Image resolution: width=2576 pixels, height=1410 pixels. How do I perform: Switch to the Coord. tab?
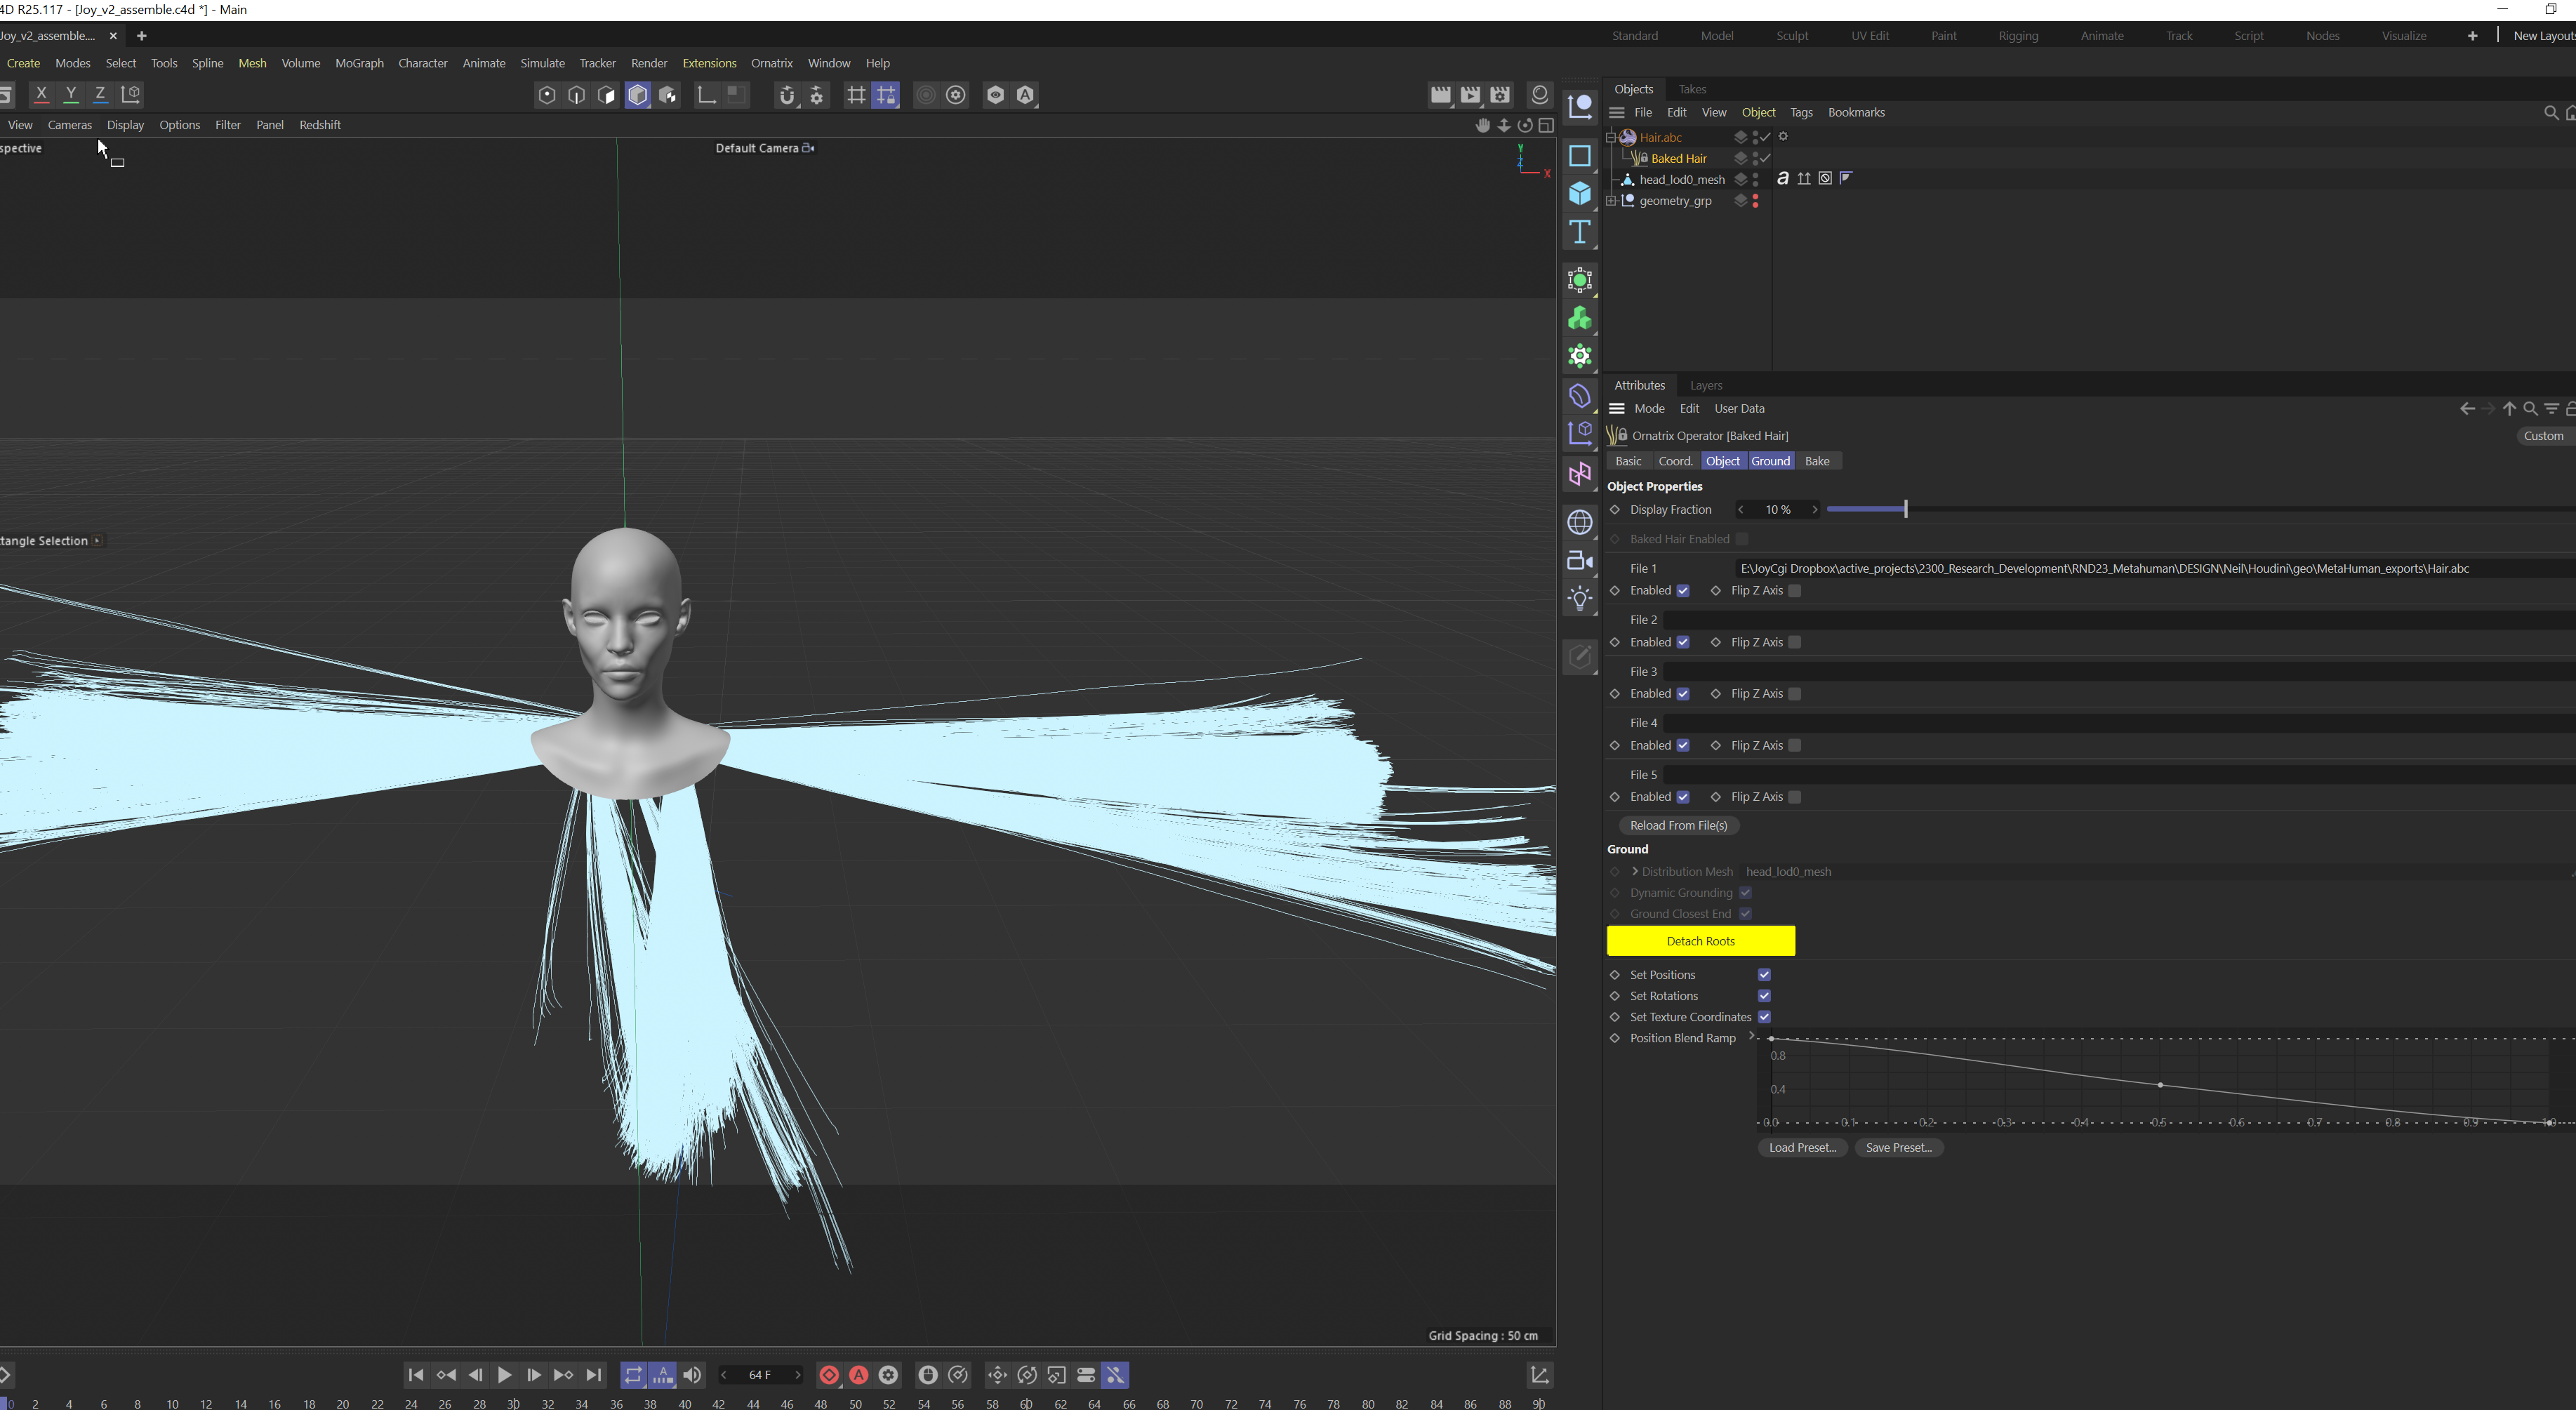point(1675,461)
